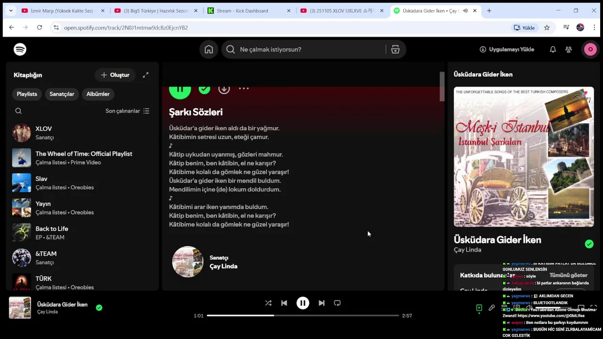Switch to the XLOV UXLXVE browser tab

click(342, 10)
